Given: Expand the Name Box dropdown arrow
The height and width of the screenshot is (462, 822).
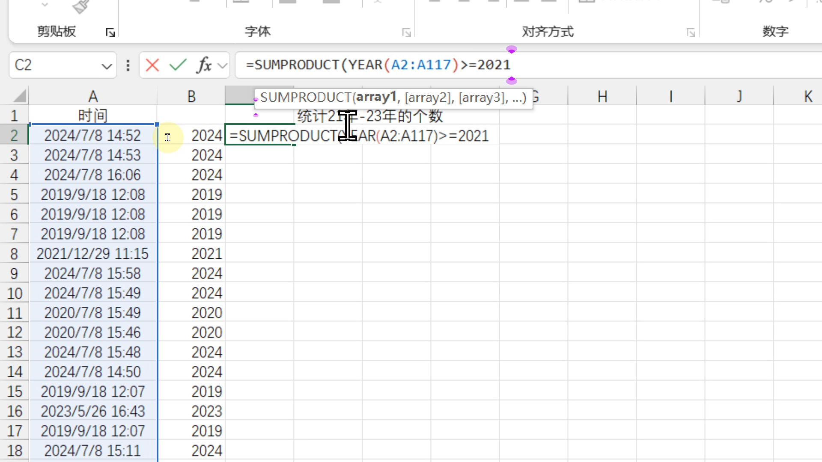Looking at the screenshot, I should point(106,66).
